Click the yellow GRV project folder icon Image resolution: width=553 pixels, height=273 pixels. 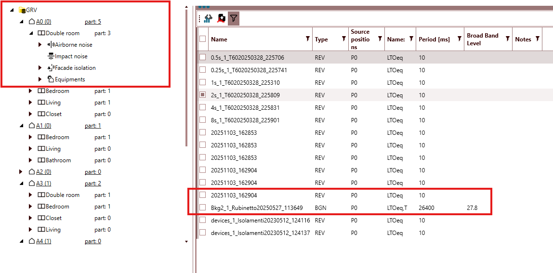click(x=22, y=10)
